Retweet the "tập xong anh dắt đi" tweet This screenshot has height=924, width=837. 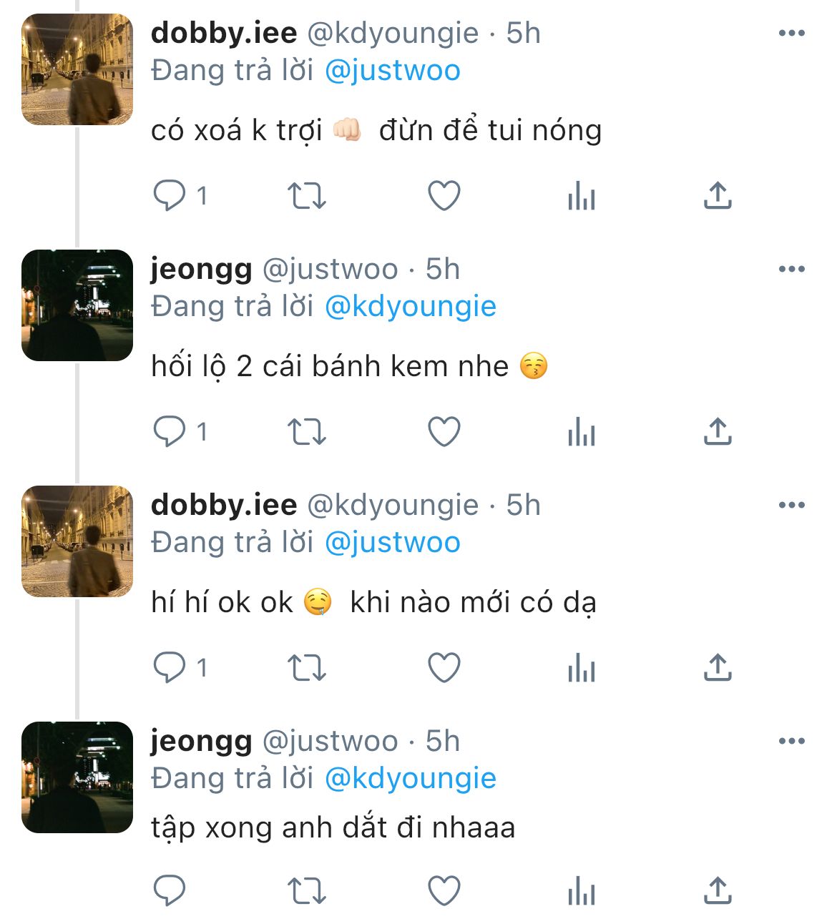306,890
